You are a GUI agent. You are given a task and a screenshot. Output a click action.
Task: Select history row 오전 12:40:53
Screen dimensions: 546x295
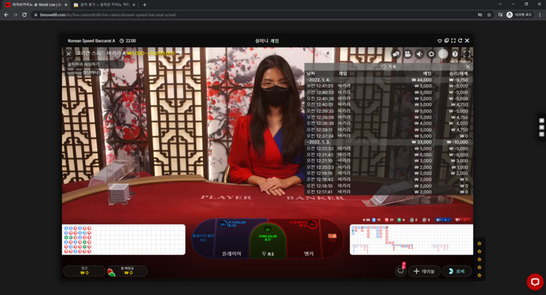[387, 93]
